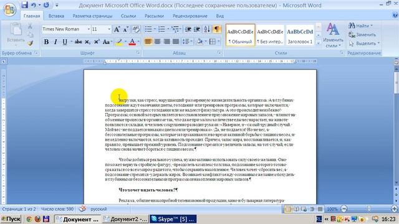Redo the last action
This screenshot has width=399, height=224.
[x=46, y=5]
